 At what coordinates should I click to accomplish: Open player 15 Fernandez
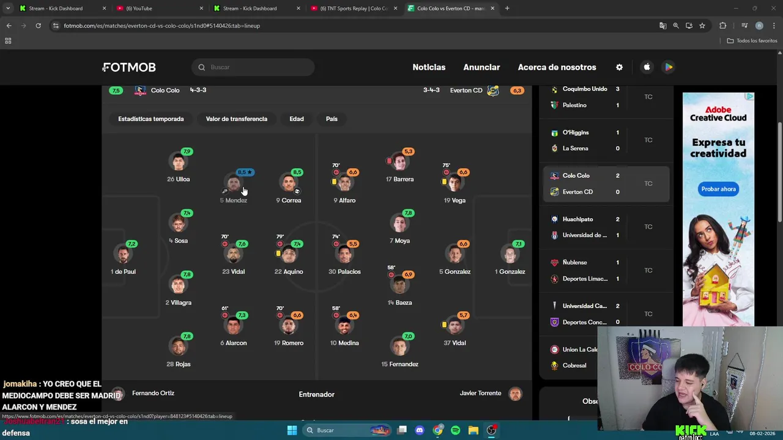point(400,350)
